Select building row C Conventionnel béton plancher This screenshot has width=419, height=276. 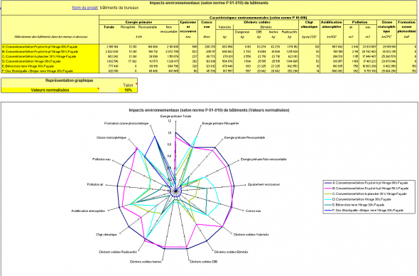click(x=50, y=56)
